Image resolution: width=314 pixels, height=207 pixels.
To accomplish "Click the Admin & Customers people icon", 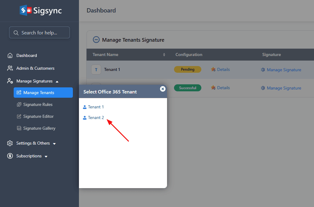I will (10, 68).
